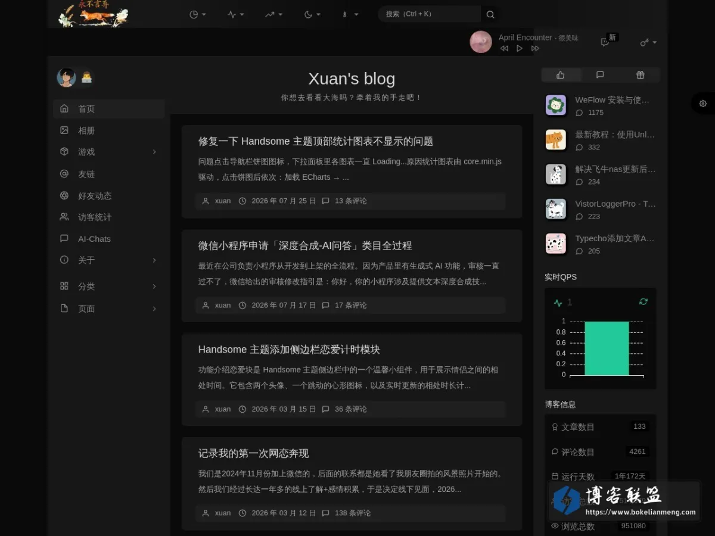The image size is (715, 536).
Task: Go to 首页 in the sidebar
Action: pos(109,109)
